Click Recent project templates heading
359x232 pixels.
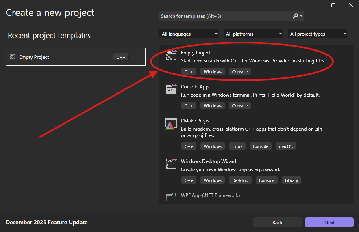tap(49, 36)
